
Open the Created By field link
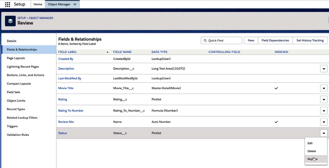(x=66, y=59)
